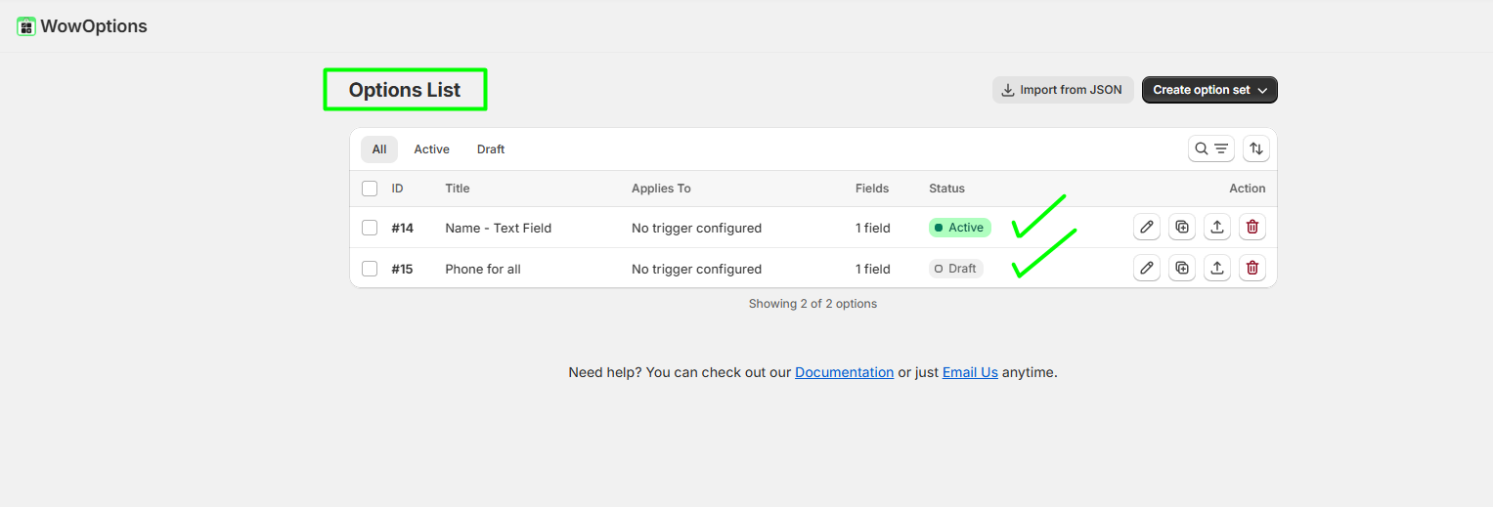Switch to the Draft tab
The height and width of the screenshot is (507, 1493).
(491, 149)
